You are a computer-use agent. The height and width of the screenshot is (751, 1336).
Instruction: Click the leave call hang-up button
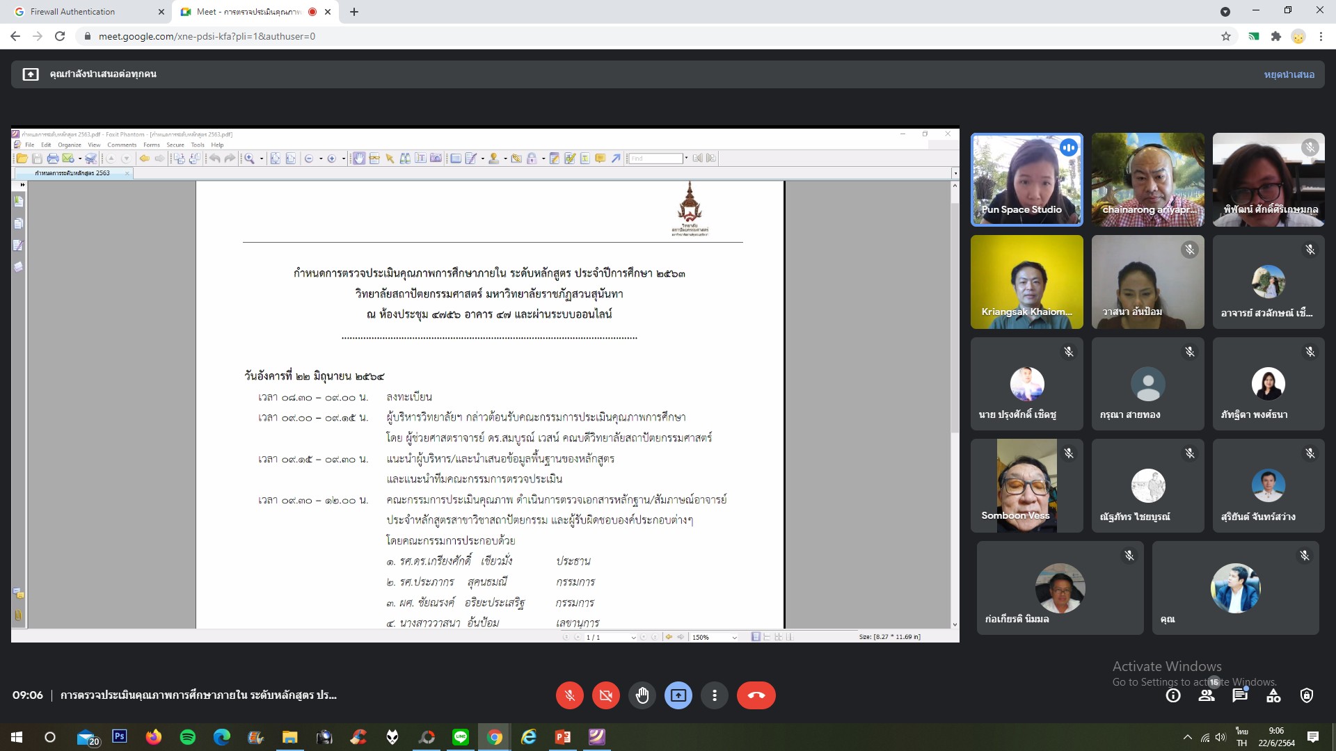[756, 695]
